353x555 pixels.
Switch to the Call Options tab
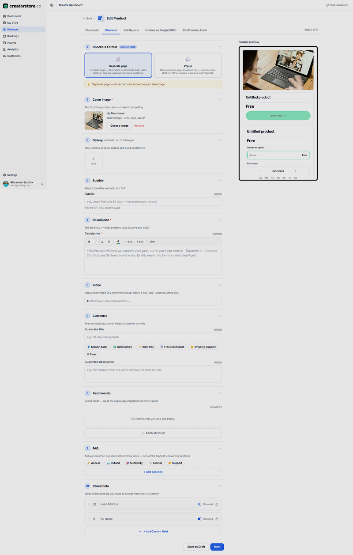click(131, 30)
